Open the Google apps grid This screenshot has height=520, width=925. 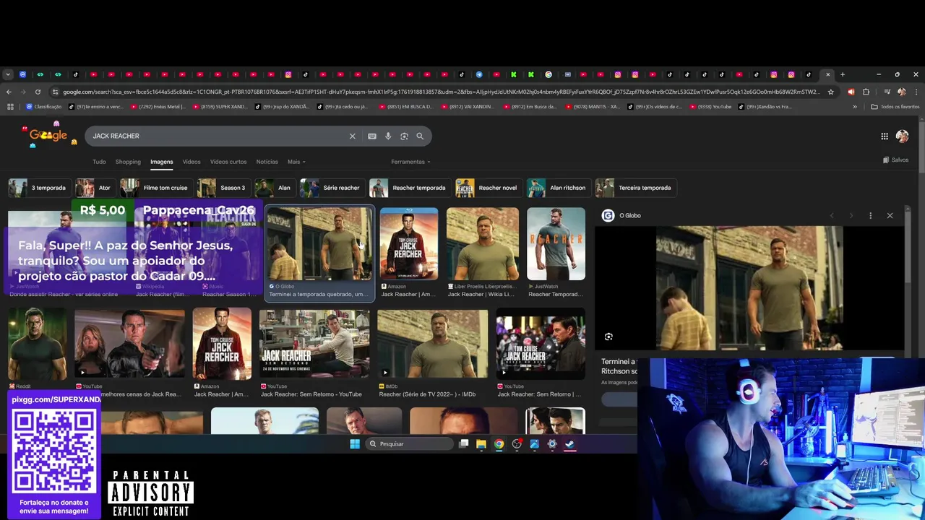(885, 136)
